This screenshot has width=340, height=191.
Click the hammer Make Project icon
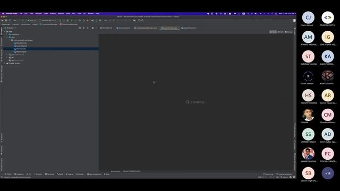23,20
